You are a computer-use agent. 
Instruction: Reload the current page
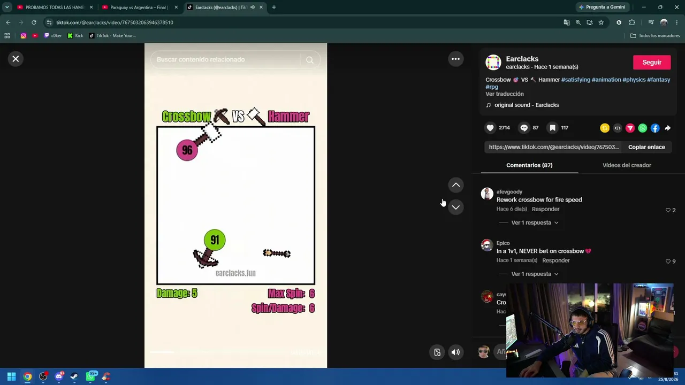34,22
